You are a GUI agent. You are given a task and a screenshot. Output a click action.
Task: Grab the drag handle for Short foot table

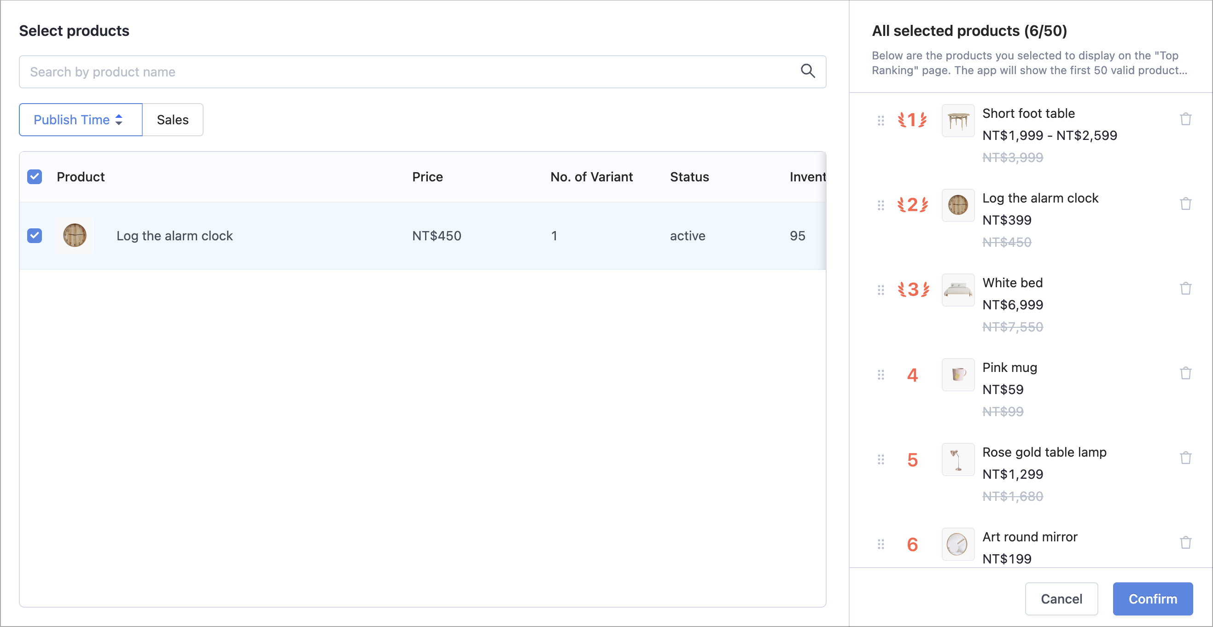click(x=881, y=121)
